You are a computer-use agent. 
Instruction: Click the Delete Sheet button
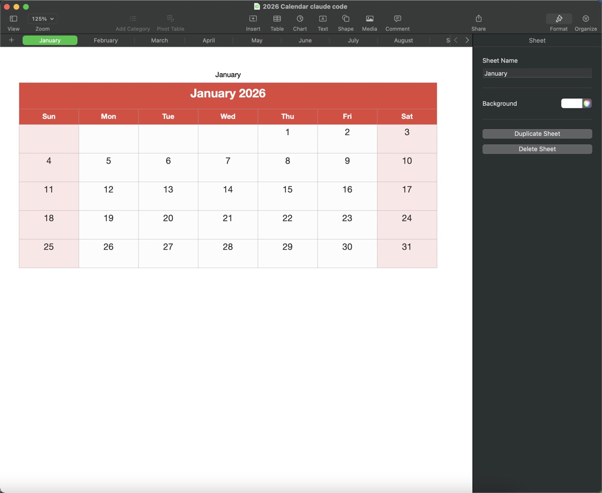point(537,149)
